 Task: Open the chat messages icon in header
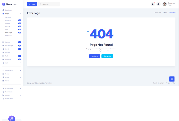coord(158,4)
